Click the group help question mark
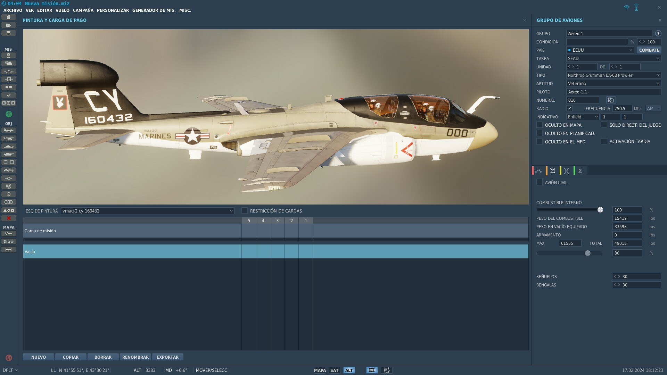Image resolution: width=667 pixels, height=375 pixels. [x=658, y=33]
